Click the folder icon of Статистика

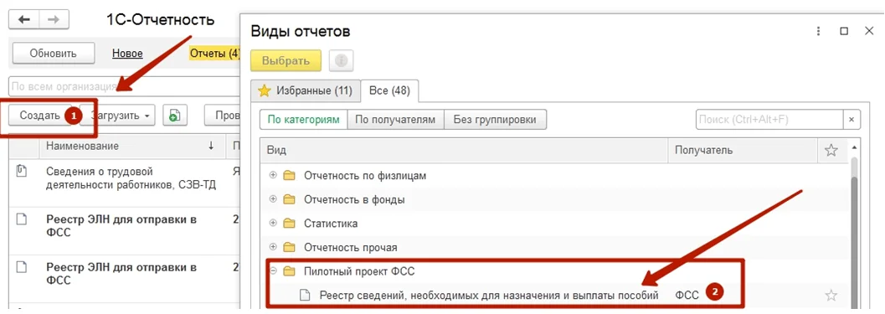290,223
